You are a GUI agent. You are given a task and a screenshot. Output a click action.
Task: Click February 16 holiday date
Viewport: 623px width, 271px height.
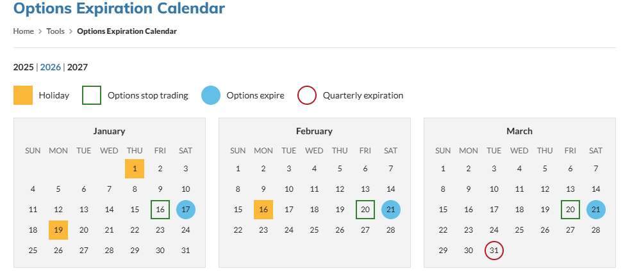263,210
